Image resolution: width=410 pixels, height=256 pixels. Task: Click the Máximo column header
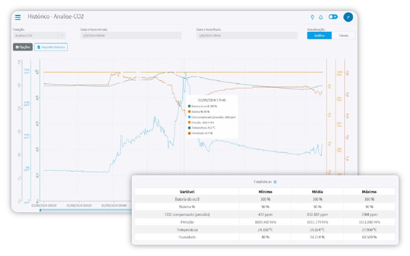[x=369, y=192]
